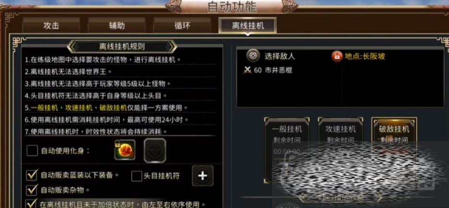Image resolution: width=449 pixels, height=208 pixels.
Task: Toggle the 头目挂机符 checkbox
Action: tap(137, 176)
